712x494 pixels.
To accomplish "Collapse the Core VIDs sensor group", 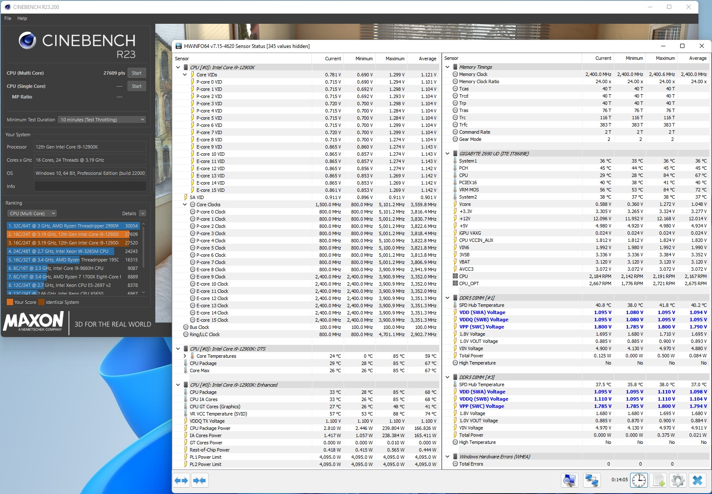I will pos(185,74).
